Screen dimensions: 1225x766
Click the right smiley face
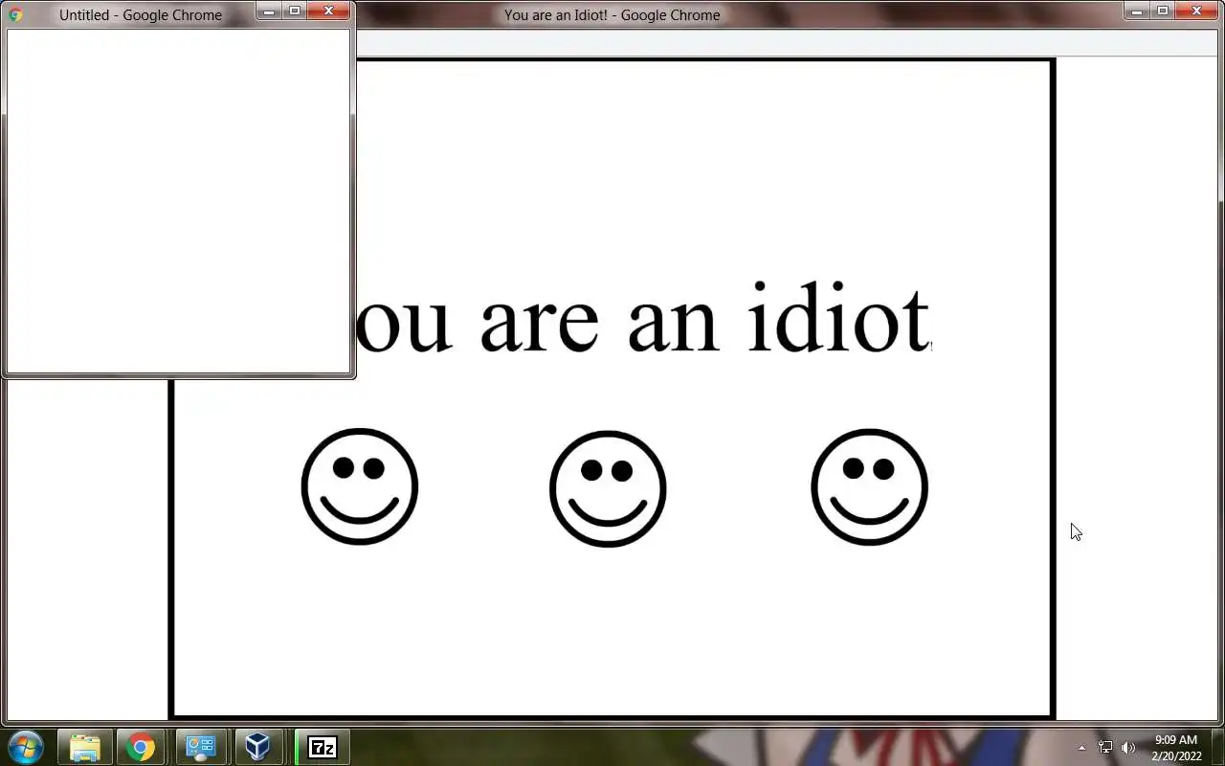869,486
